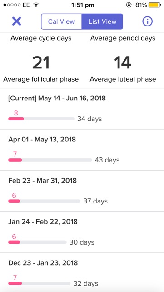Tap the 34 days cycle bar

(x=41, y=119)
